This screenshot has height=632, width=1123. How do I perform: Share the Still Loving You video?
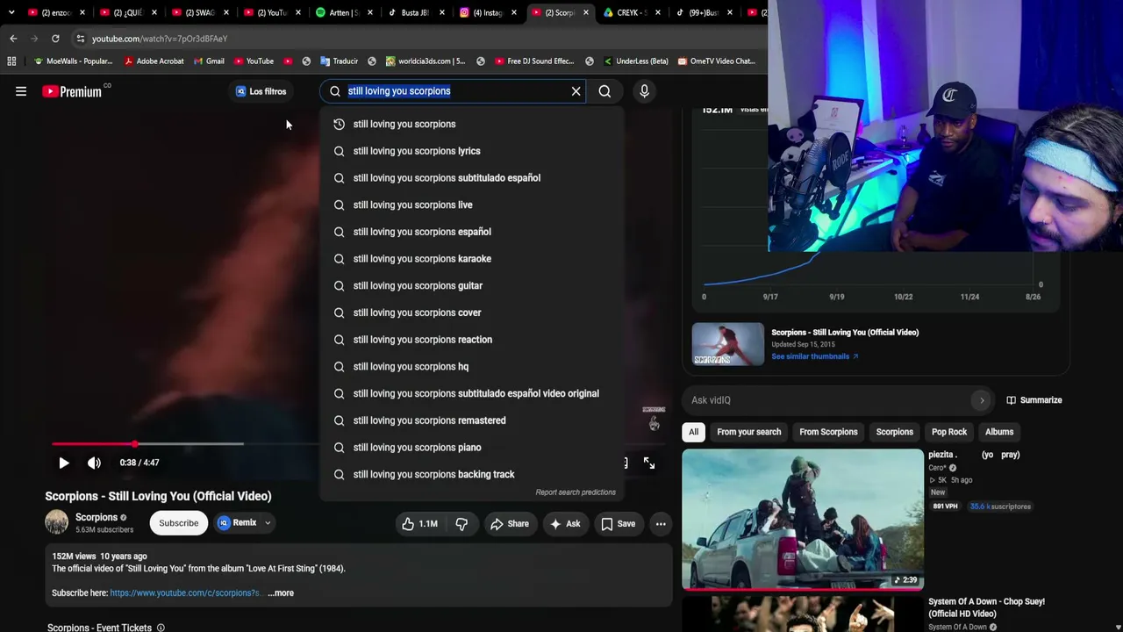click(x=510, y=524)
